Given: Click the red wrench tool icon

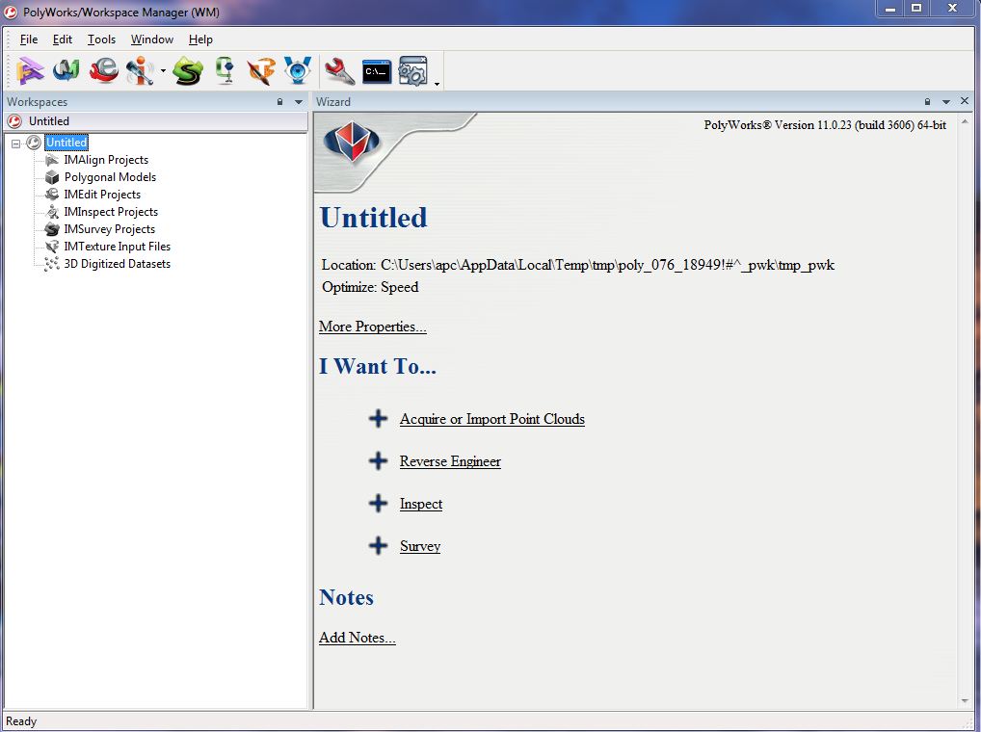Looking at the screenshot, I should pyautogui.click(x=339, y=70).
